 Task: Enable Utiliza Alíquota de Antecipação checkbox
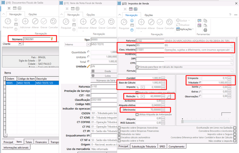point(137,114)
